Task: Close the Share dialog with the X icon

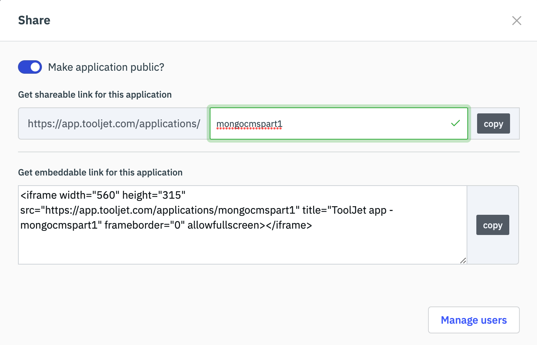Action: pos(516,21)
